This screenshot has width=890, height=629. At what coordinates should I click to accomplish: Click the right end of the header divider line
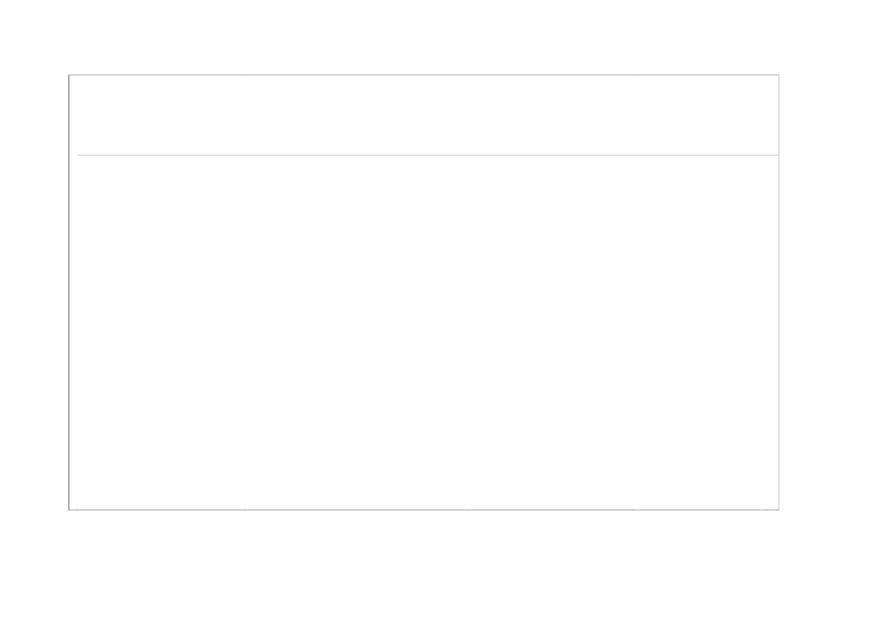pyautogui.click(x=777, y=155)
